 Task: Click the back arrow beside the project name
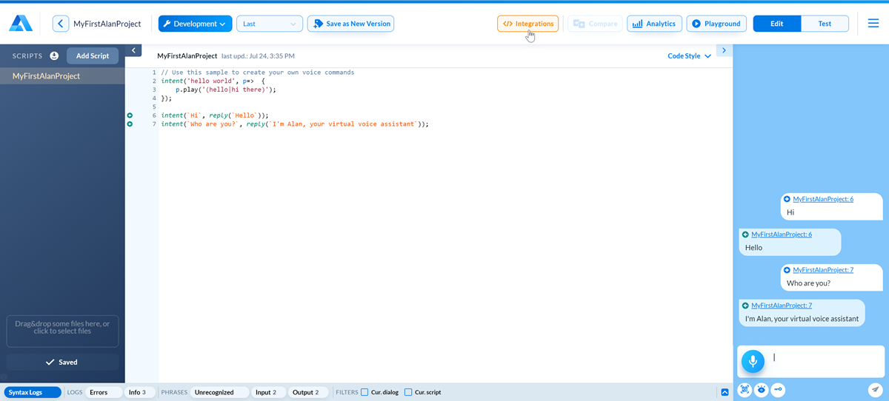[x=61, y=24]
